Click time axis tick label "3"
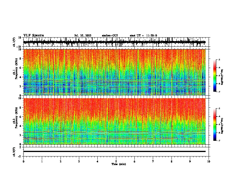This screenshot has width=235, height=181. [x=79, y=161]
